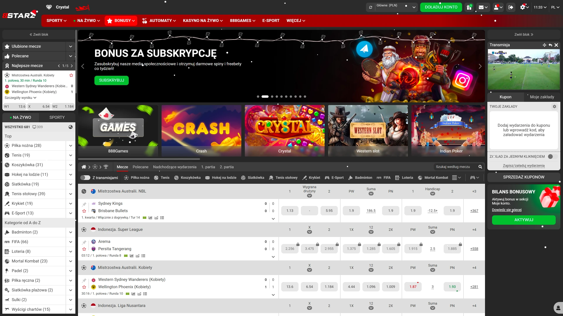Switch to the Moje zakłady tab

pos(542,97)
